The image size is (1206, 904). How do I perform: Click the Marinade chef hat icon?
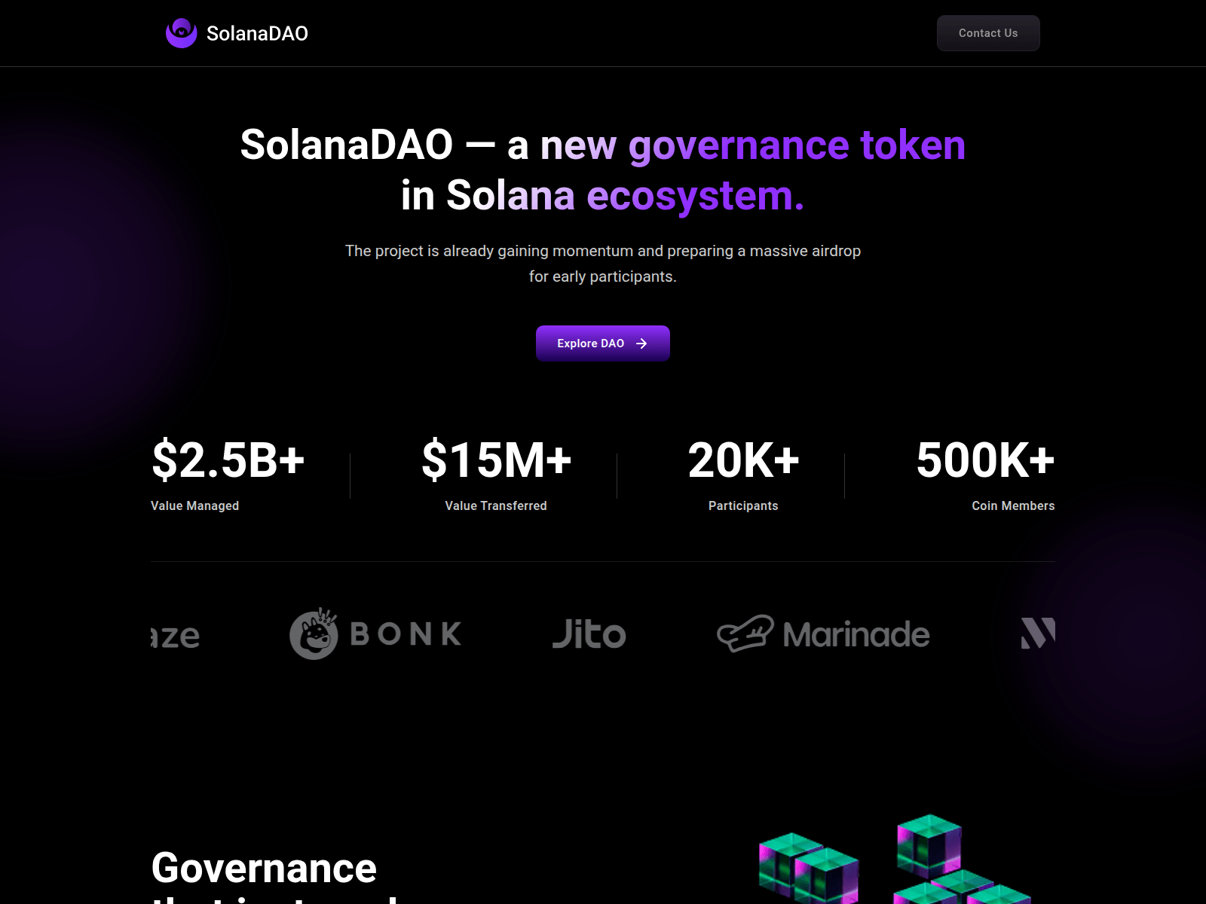pyautogui.click(x=745, y=633)
